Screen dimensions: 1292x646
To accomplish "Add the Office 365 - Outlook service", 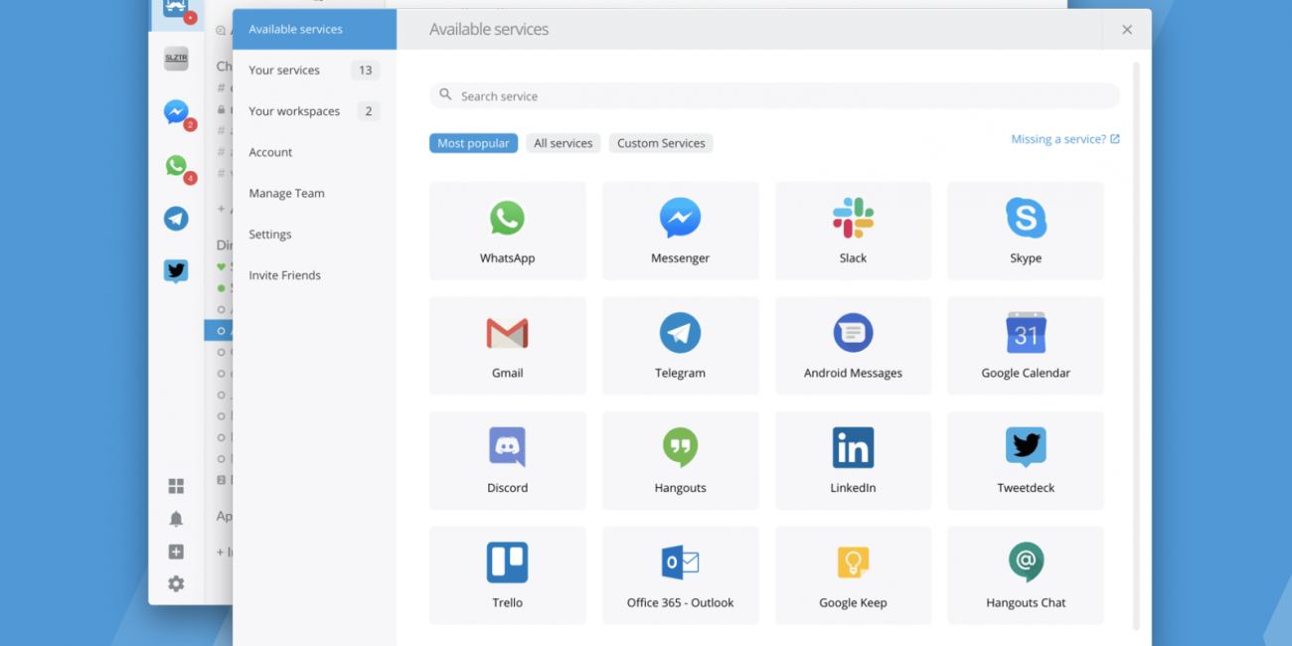I will 680,575.
